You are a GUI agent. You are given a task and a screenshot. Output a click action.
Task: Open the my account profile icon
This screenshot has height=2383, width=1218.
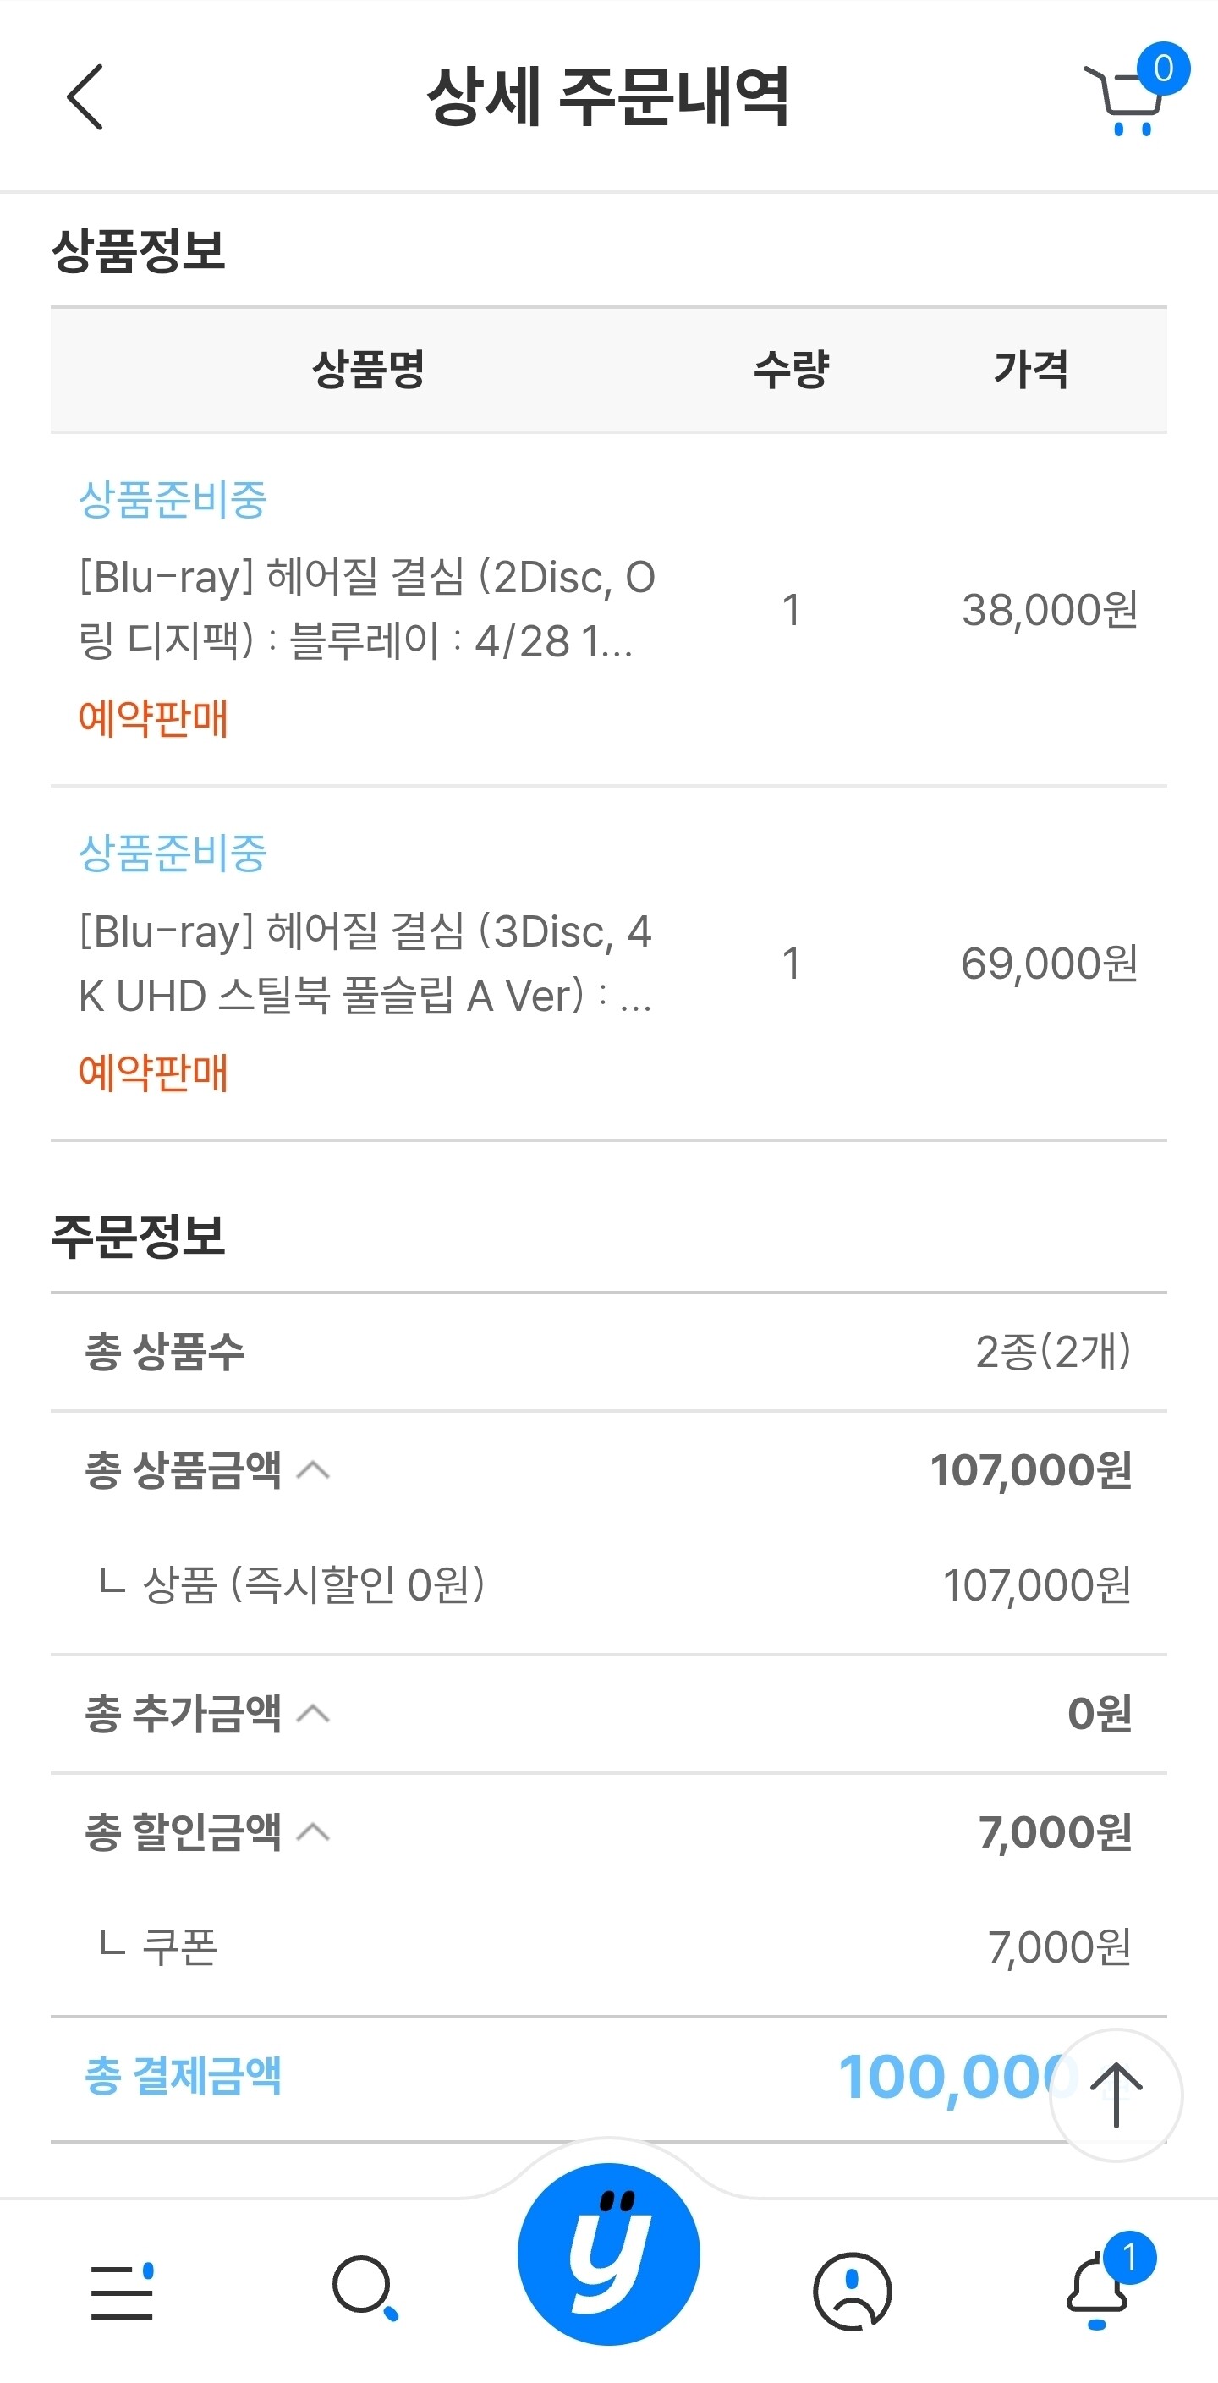point(852,2291)
